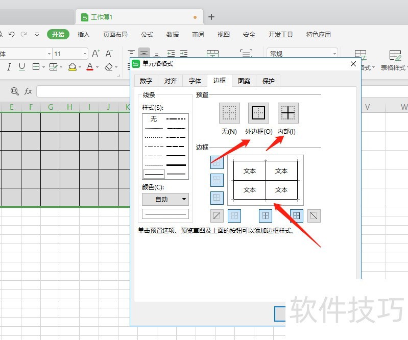This screenshot has width=408, height=340.
Task: Select the 无 no-border preset icon
Action: [x=229, y=113]
